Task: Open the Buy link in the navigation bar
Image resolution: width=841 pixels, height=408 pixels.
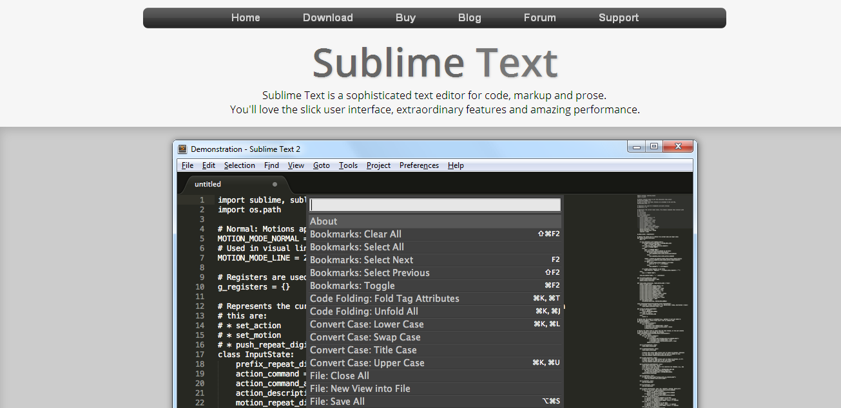Action: tap(405, 18)
